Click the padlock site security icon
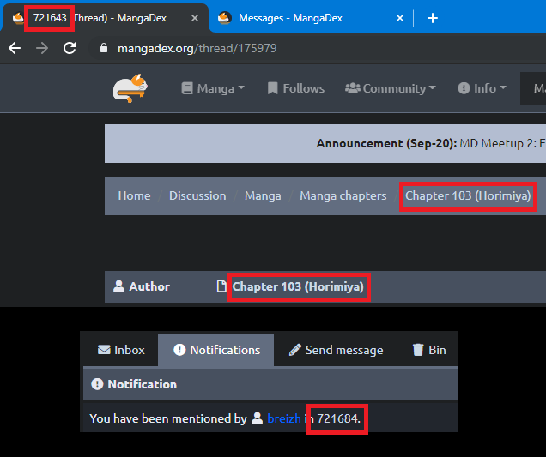Viewport: 546px width, 457px height. pos(103,48)
